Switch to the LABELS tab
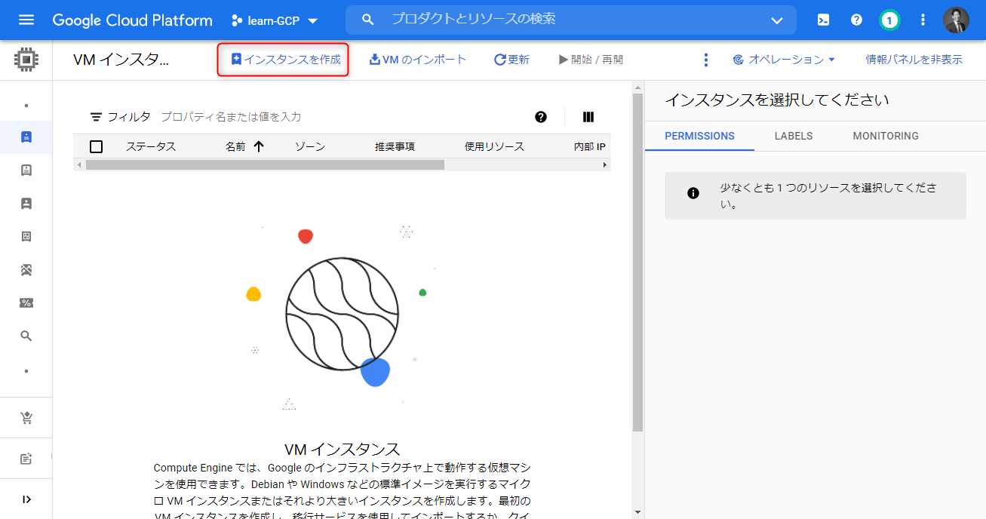The width and height of the screenshot is (986, 519). point(794,136)
